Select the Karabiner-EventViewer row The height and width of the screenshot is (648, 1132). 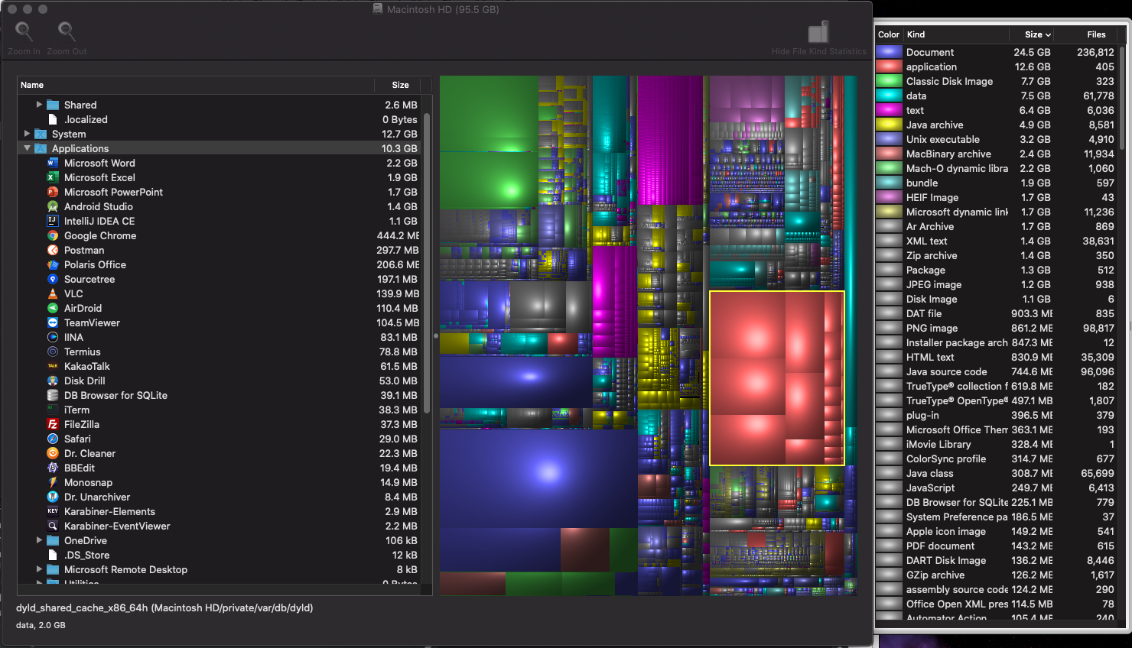click(x=220, y=526)
